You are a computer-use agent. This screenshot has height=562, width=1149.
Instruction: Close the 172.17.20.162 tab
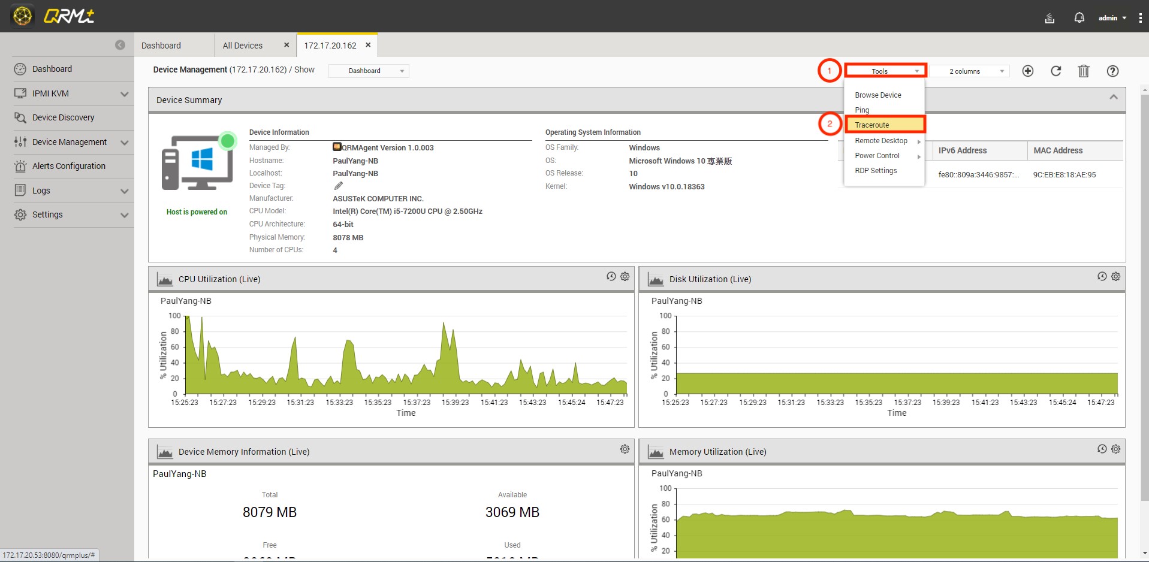(x=368, y=45)
